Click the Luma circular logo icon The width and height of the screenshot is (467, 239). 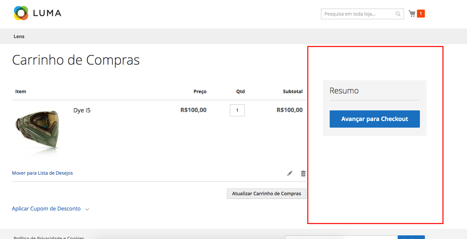[x=21, y=13]
